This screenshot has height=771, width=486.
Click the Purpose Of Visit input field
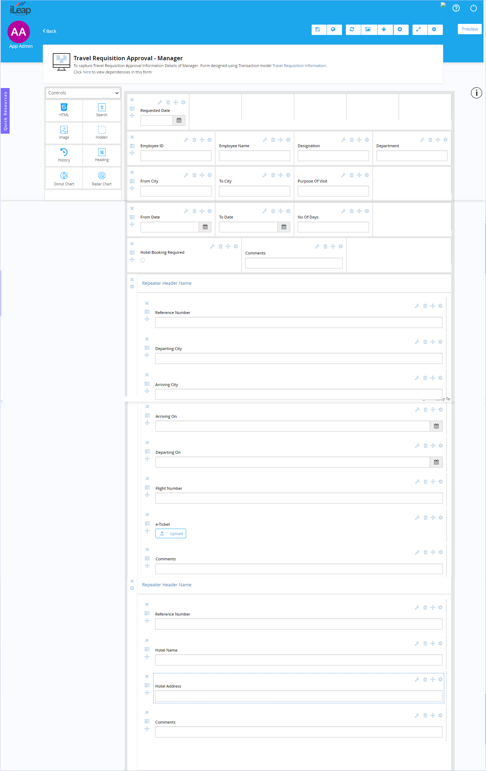click(333, 191)
